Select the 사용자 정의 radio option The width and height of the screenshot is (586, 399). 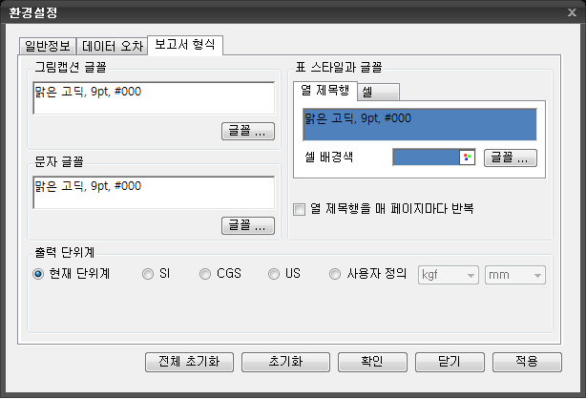tap(335, 274)
